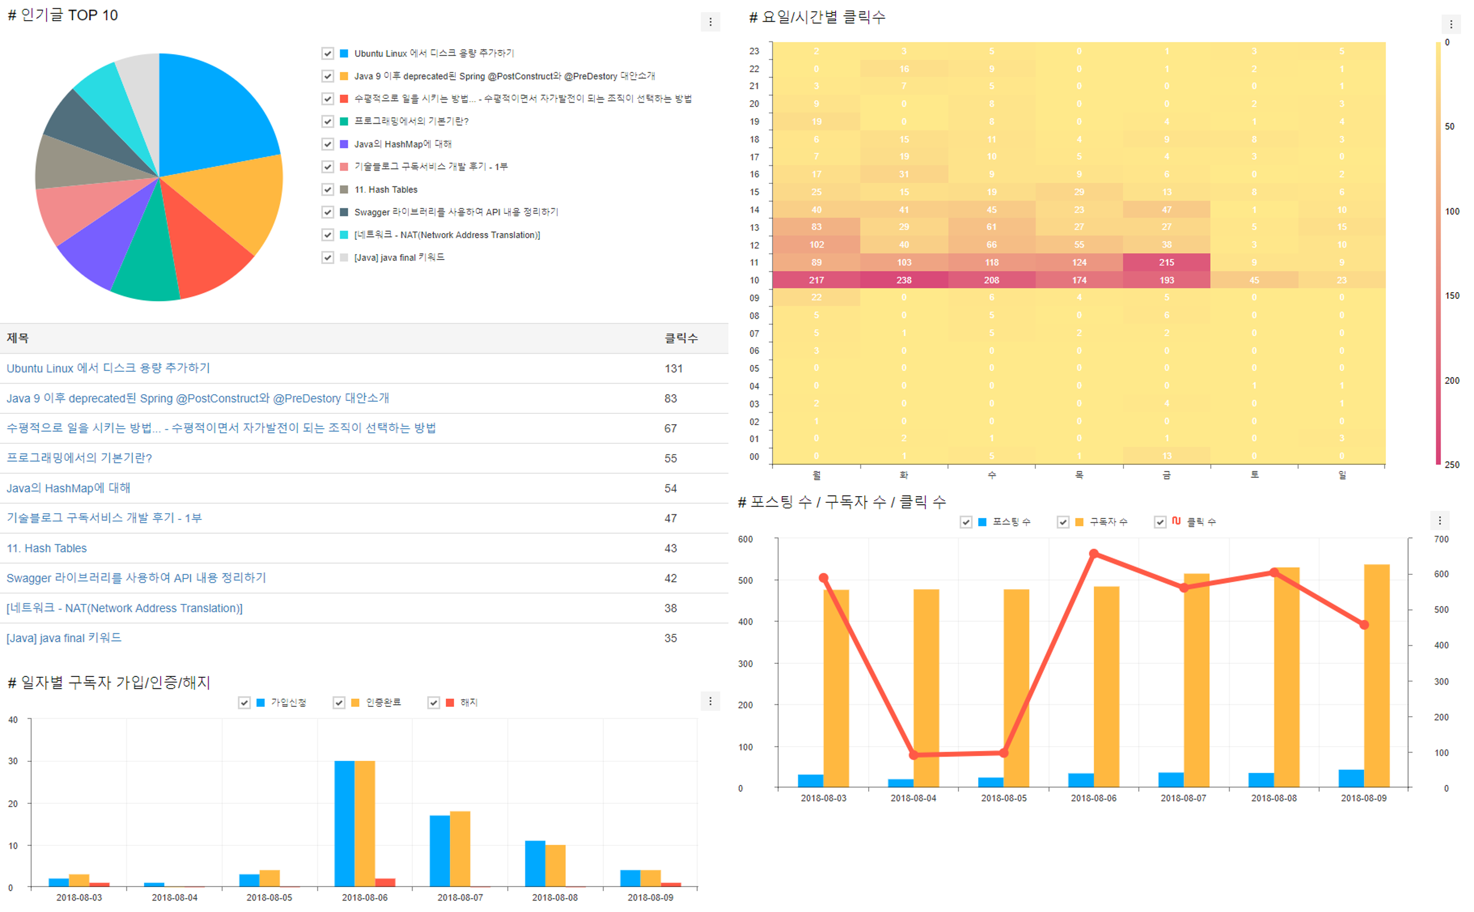This screenshot has height=912, width=1474.
Task: Click the heatmap cell showing 238
Action: 903,280
